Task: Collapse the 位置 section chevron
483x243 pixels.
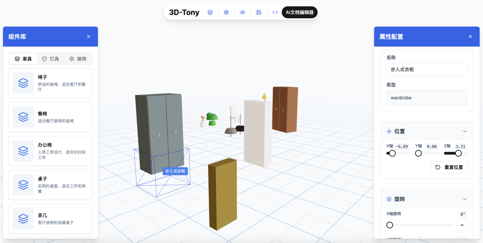Action: (465, 132)
